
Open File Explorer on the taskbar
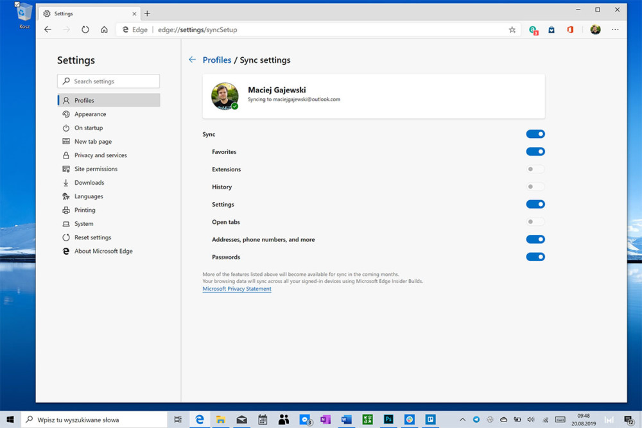coord(221,420)
